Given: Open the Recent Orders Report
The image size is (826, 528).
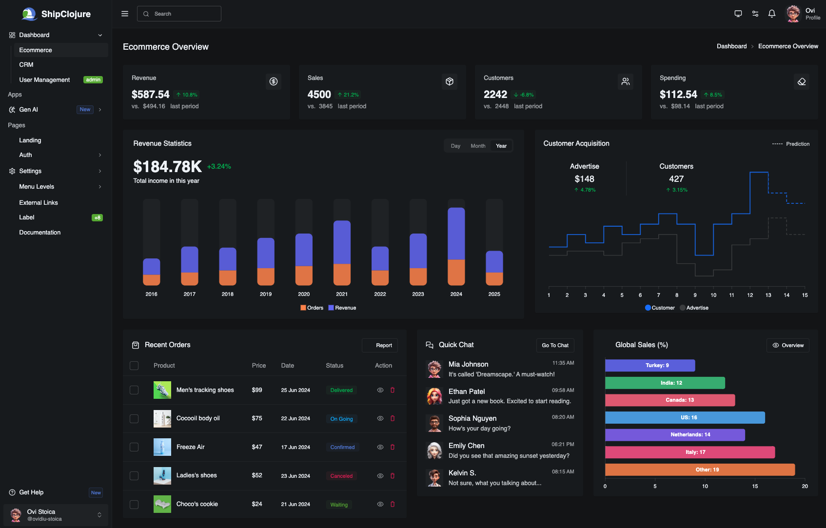Looking at the screenshot, I should coord(380,345).
